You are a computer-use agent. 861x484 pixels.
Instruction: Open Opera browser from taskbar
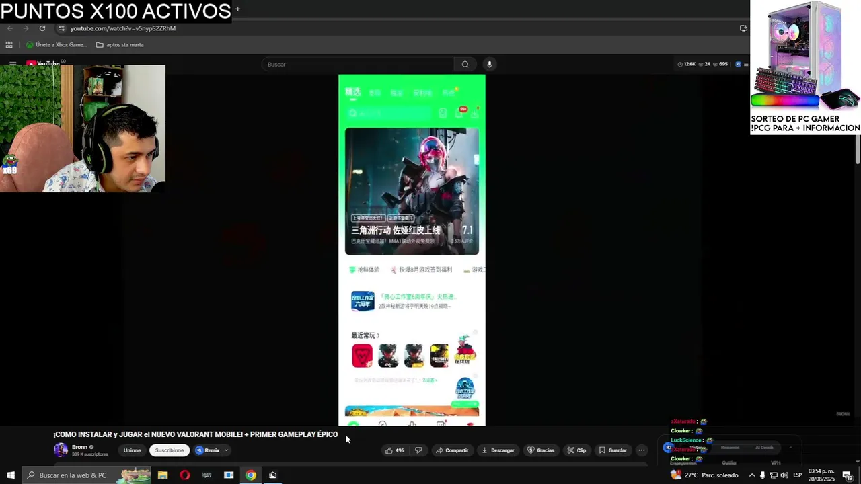click(185, 475)
